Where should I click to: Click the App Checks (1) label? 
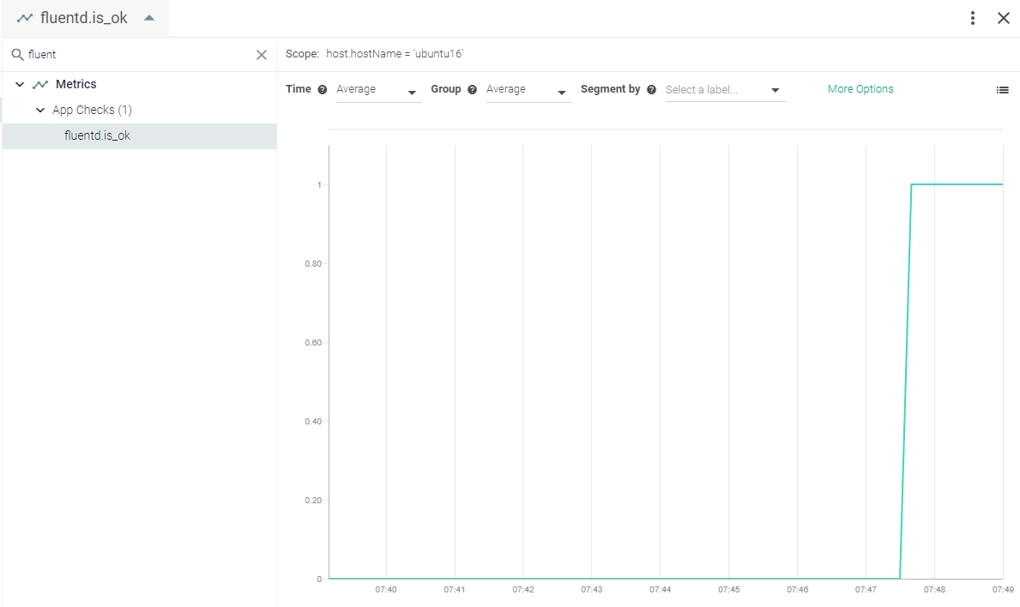pyautogui.click(x=93, y=111)
